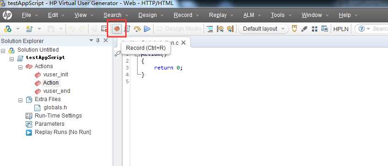Click the Undo toolbar icon
This screenshot has width=388, height=166.
click(72, 29)
